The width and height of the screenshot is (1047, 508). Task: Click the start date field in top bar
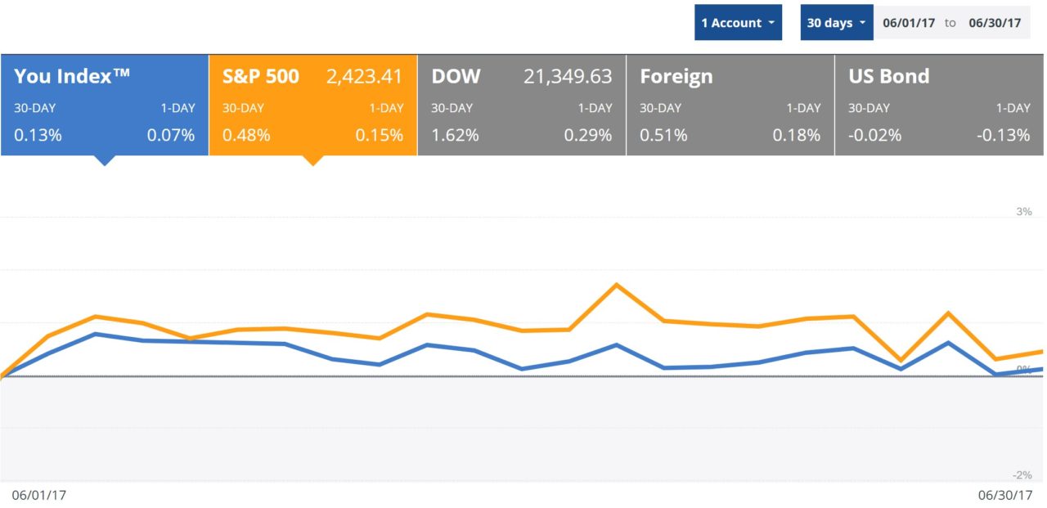pos(908,23)
